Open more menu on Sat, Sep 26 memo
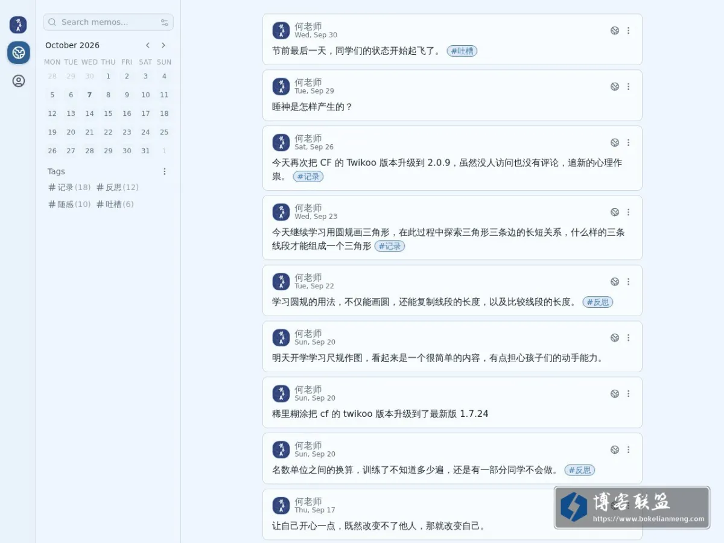This screenshot has height=543, width=724. [628, 143]
